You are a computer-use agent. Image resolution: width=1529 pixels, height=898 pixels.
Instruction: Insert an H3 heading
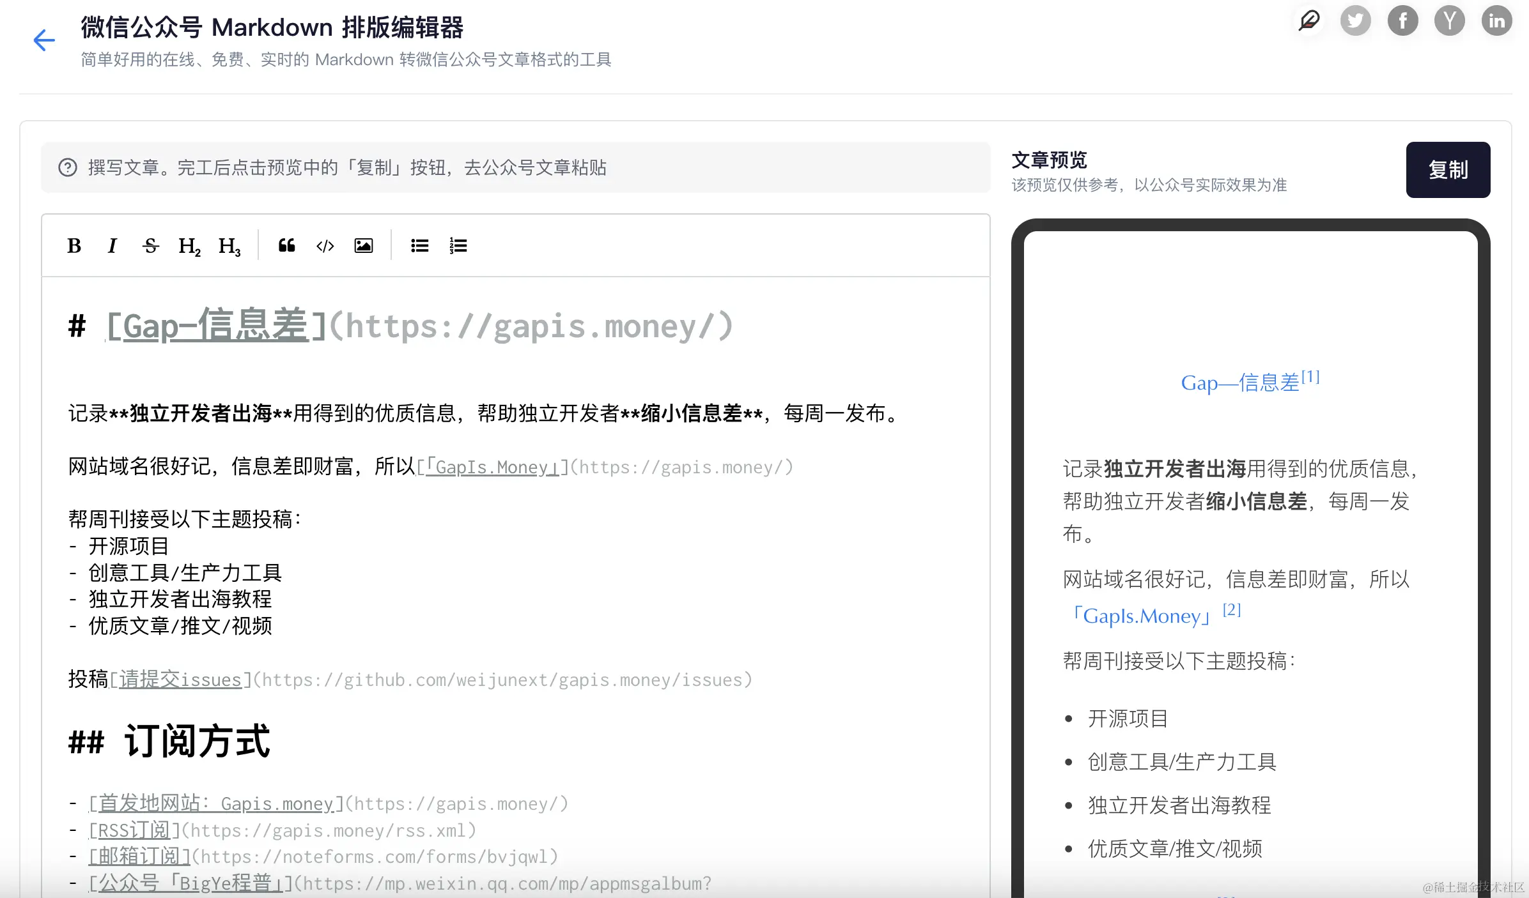[228, 246]
